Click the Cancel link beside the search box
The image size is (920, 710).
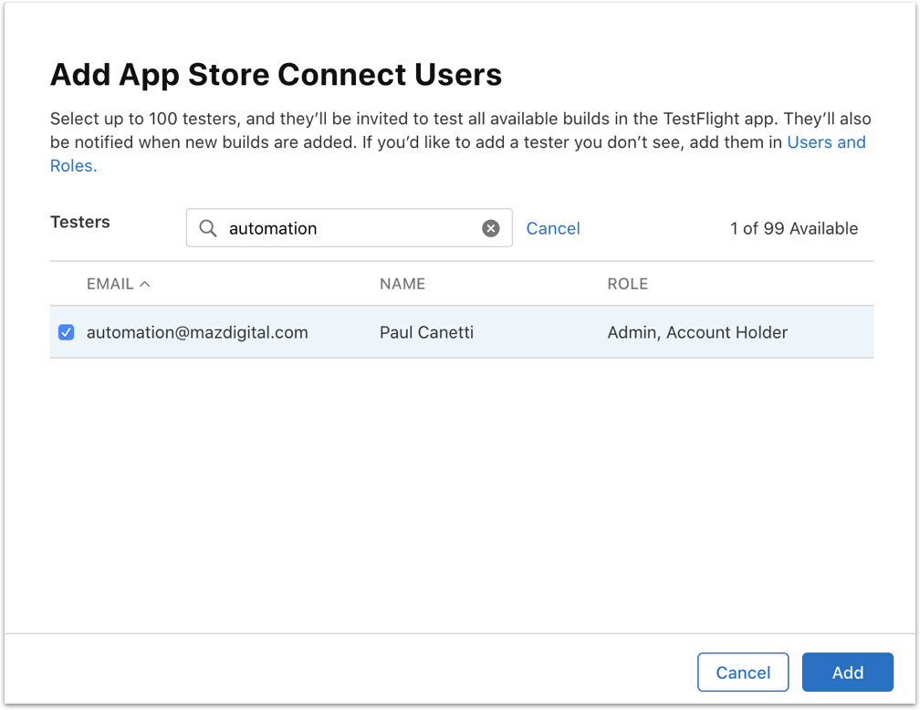(553, 228)
